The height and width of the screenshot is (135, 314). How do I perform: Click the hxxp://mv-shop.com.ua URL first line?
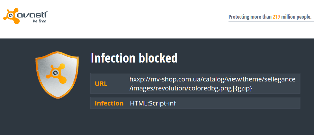click(x=212, y=79)
